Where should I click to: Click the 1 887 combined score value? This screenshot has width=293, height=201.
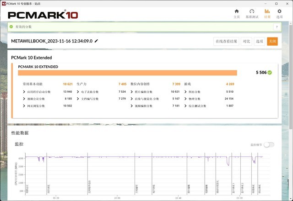tap(230, 106)
